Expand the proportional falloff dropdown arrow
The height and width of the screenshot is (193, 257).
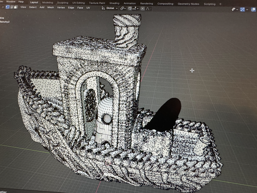[151, 9]
